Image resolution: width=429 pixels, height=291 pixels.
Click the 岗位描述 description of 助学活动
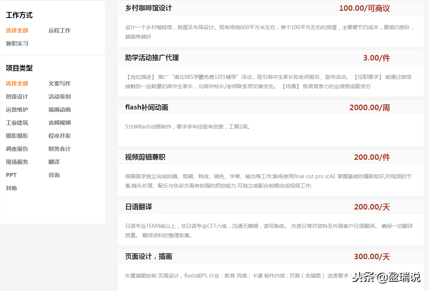[x=268, y=82]
